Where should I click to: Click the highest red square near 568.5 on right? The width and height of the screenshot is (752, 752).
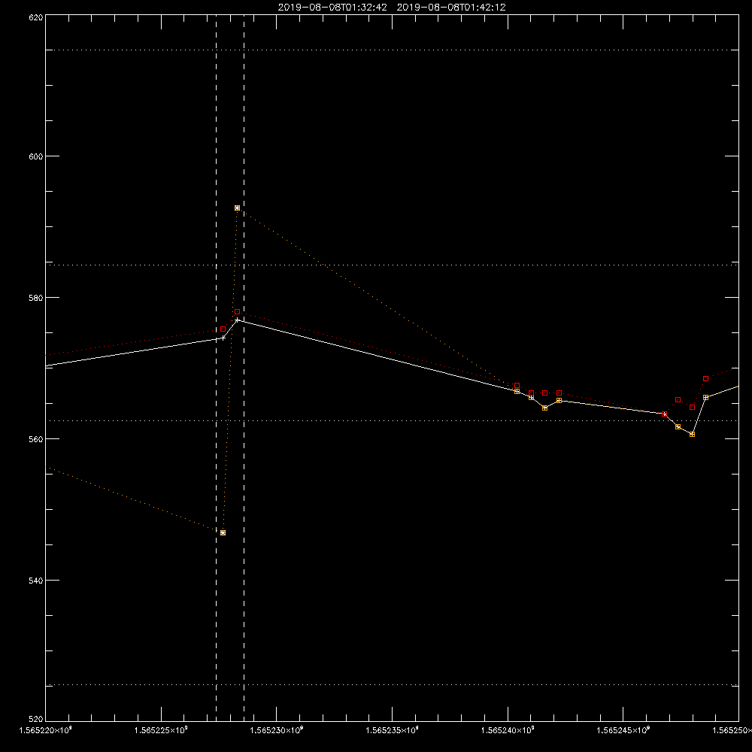(705, 379)
